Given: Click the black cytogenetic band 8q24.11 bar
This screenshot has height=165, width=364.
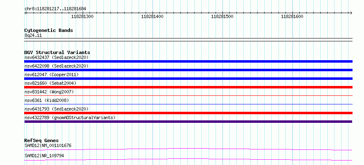Looking at the screenshot, I should (188, 40).
